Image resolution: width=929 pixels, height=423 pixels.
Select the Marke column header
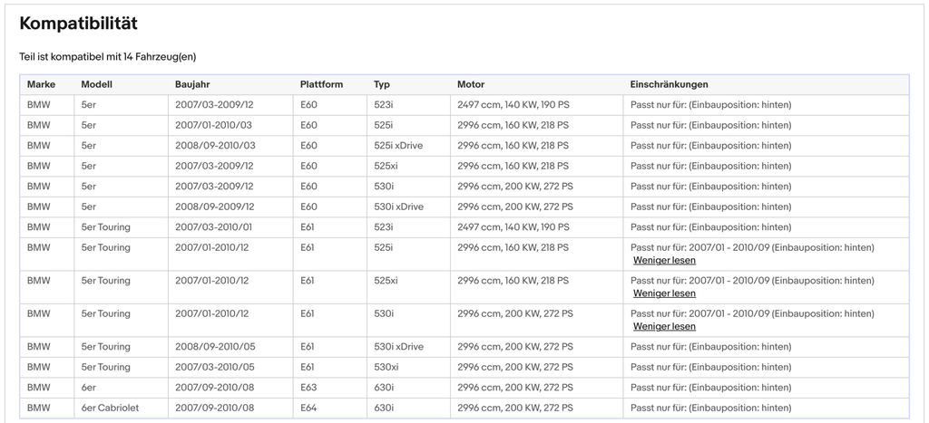click(41, 84)
